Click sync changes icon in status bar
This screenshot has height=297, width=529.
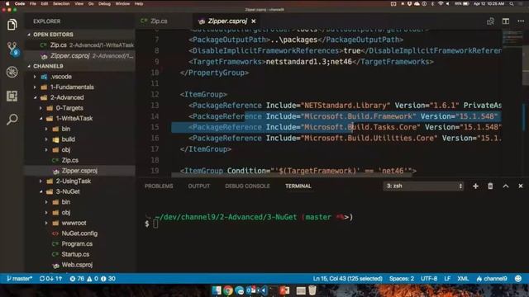(x=51, y=279)
